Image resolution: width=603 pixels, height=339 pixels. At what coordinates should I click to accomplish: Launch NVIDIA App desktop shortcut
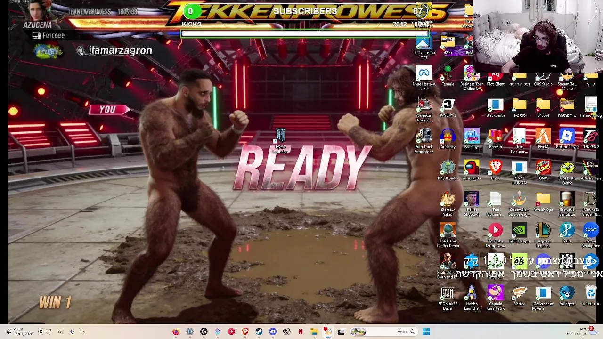point(519,234)
